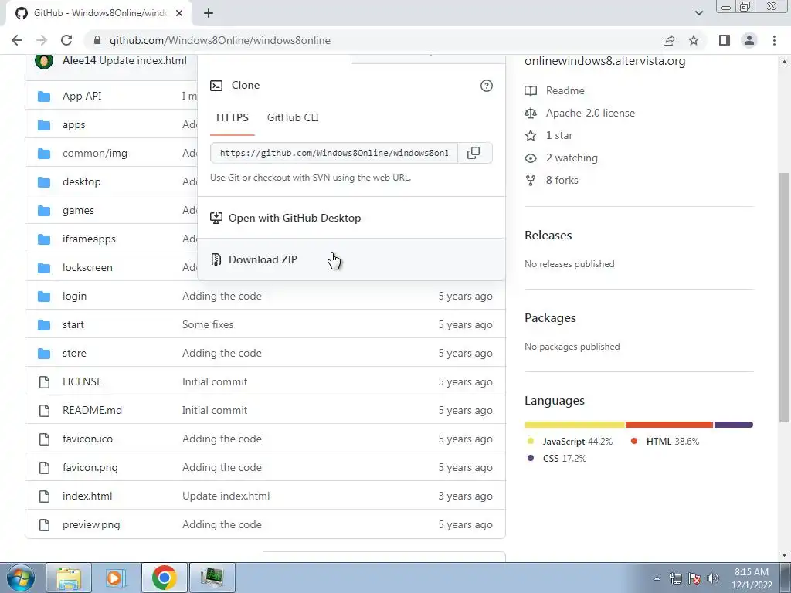This screenshot has width=791, height=593.
Task: Click the login folder icon
Action: tap(44, 296)
